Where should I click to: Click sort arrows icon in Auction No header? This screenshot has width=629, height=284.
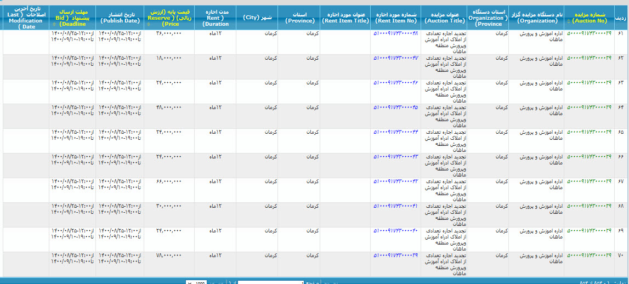click(568, 21)
